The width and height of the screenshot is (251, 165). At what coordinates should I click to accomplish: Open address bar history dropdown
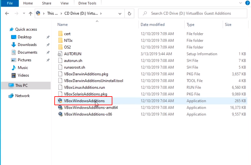pyautogui.click(x=120, y=14)
